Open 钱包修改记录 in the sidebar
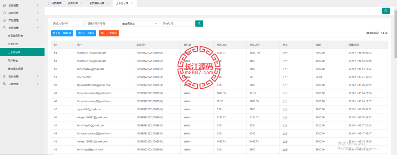The image size is (397, 155). (16, 69)
